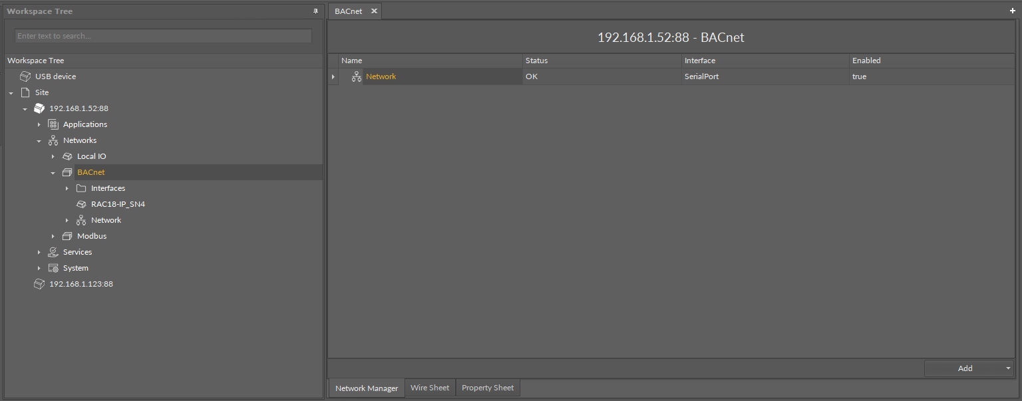This screenshot has width=1022, height=401.
Task: Switch to the Wire Sheet tab
Action: tap(429, 388)
